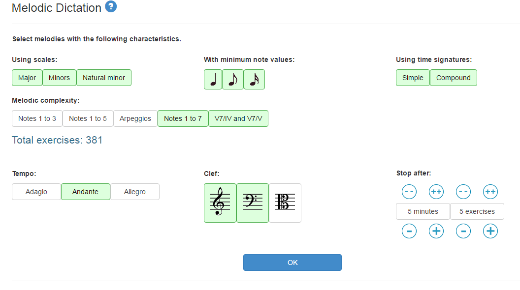This screenshot has height=290, width=520.
Task: Toggle eighth note minimum value
Action: 233,79
